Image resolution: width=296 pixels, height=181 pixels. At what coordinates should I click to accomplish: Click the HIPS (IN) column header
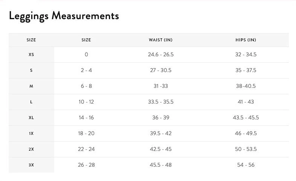click(246, 40)
